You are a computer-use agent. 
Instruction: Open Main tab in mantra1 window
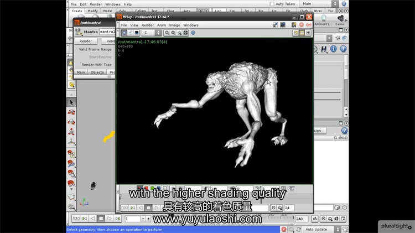pyautogui.click(x=81, y=73)
